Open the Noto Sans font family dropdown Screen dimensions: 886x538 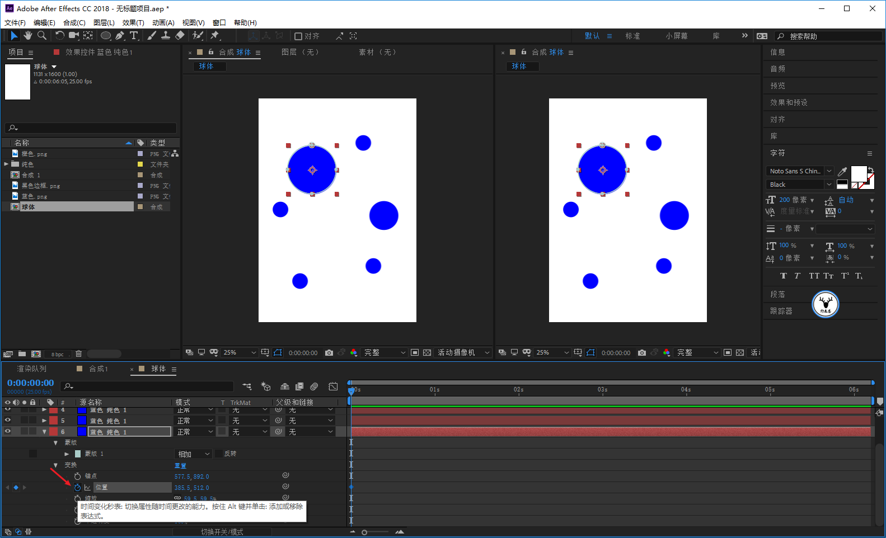pos(800,171)
